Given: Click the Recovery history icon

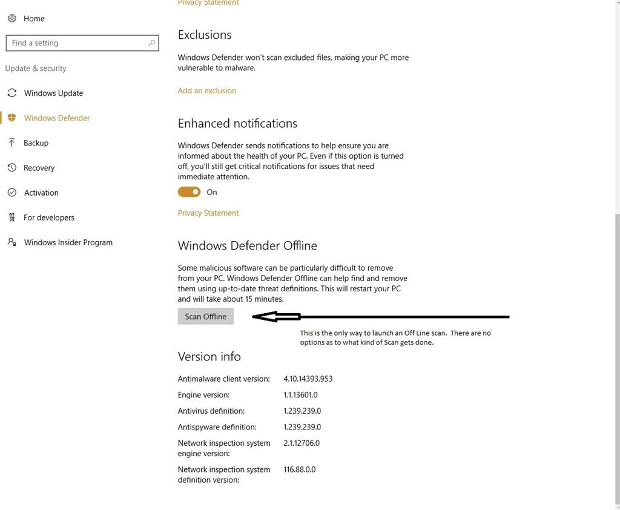Looking at the screenshot, I should coord(12,167).
